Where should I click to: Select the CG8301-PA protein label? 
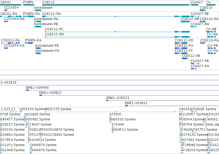coord(11,40)
